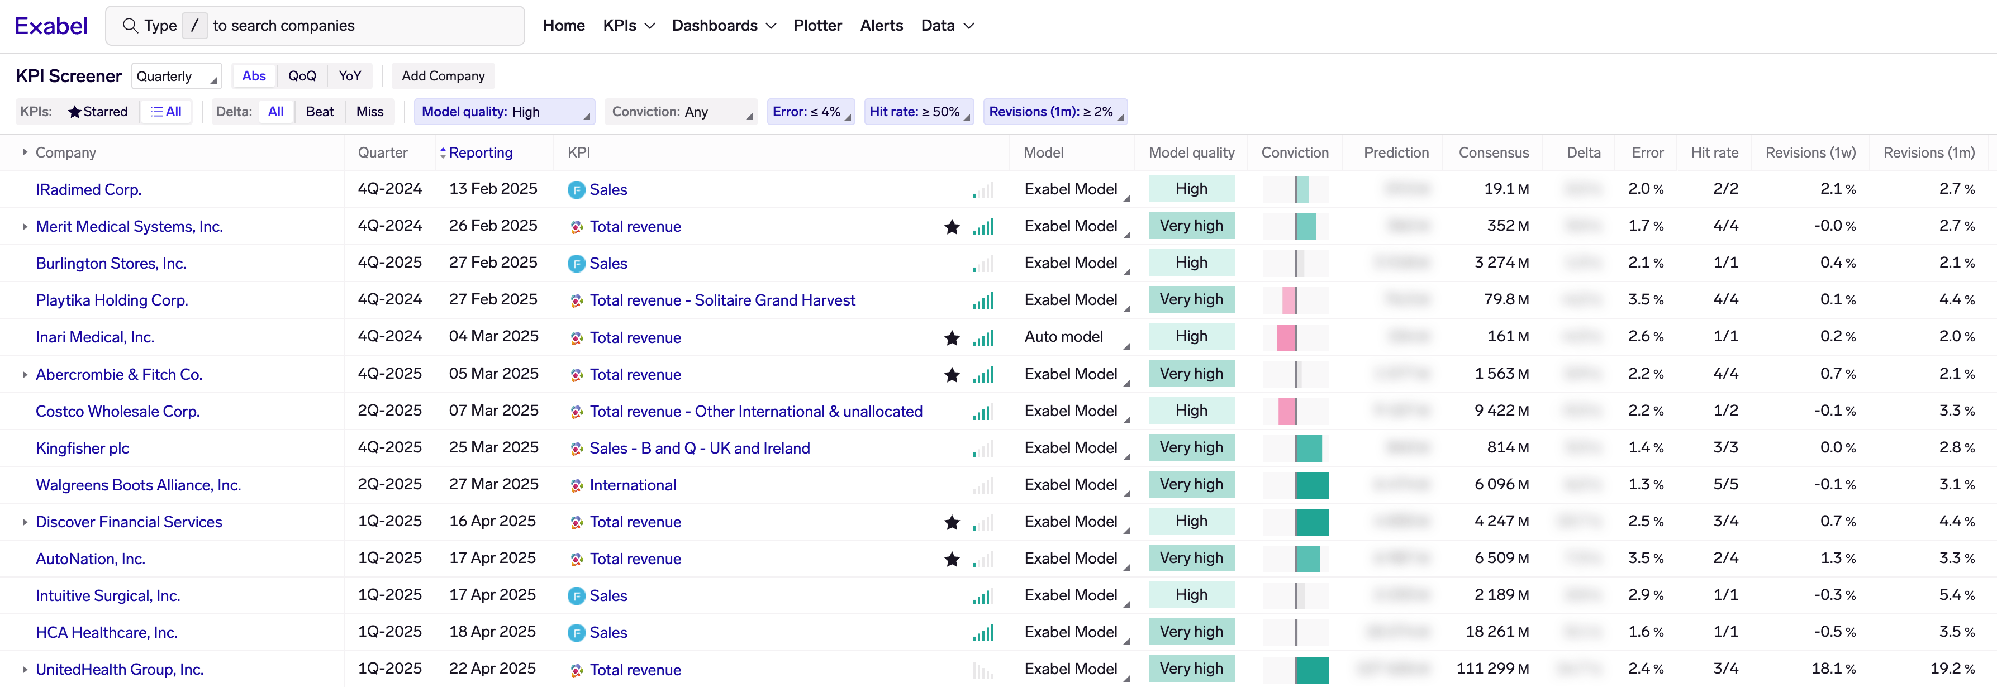Click signal bars icon in Costco row
This screenshot has width=1997, height=687.
coord(983,412)
